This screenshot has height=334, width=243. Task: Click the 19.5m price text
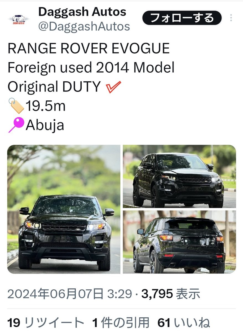(x=46, y=106)
